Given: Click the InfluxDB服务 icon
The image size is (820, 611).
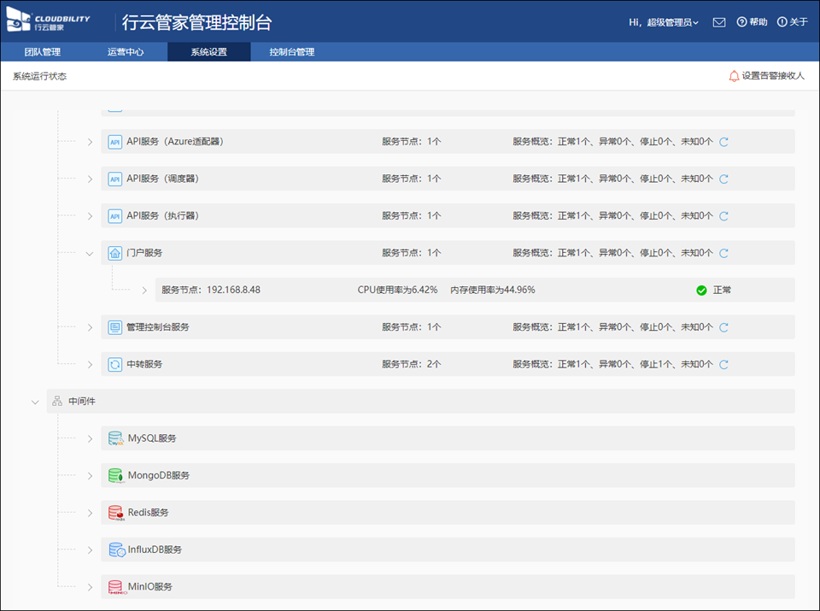Looking at the screenshot, I should click(x=115, y=549).
